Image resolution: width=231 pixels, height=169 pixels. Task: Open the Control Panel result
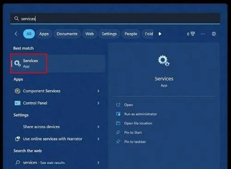pos(58,103)
